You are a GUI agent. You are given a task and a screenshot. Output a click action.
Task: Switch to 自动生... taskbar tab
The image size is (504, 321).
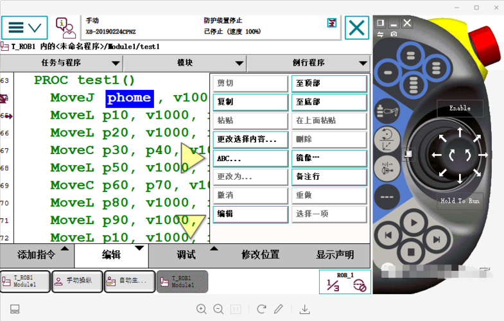pos(130,281)
